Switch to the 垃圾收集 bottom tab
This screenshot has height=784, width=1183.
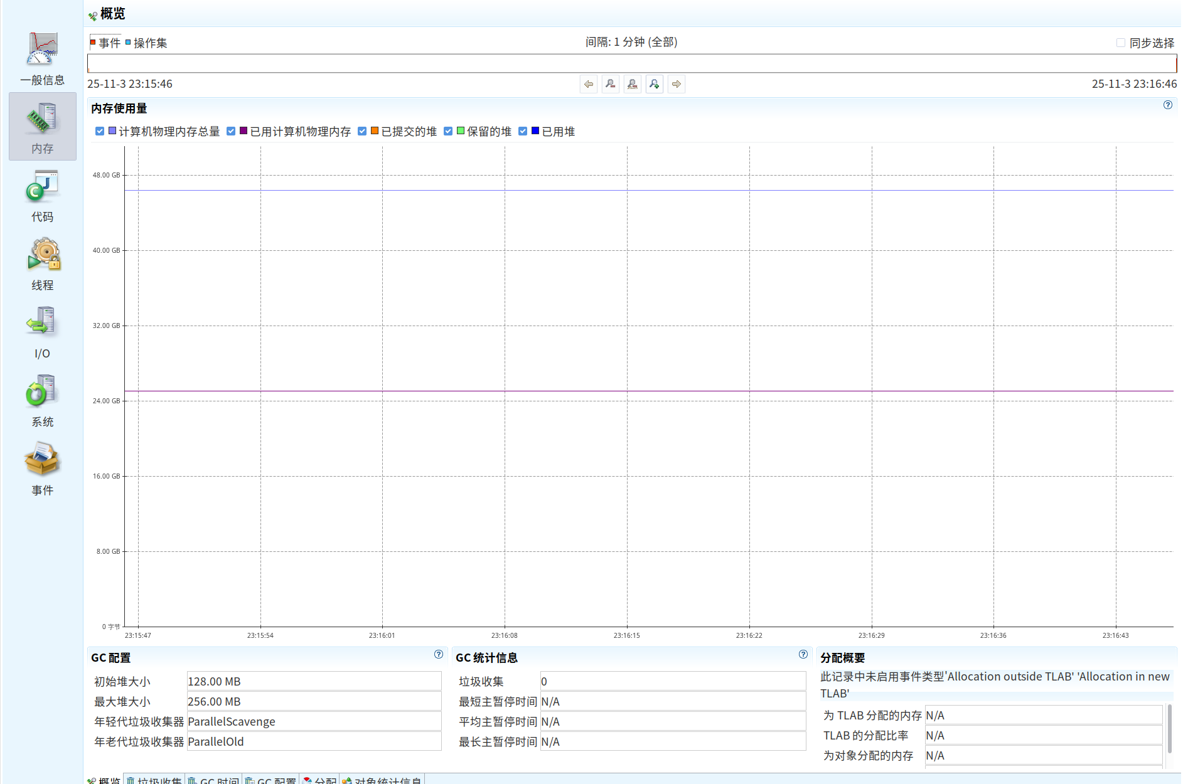[154, 780]
